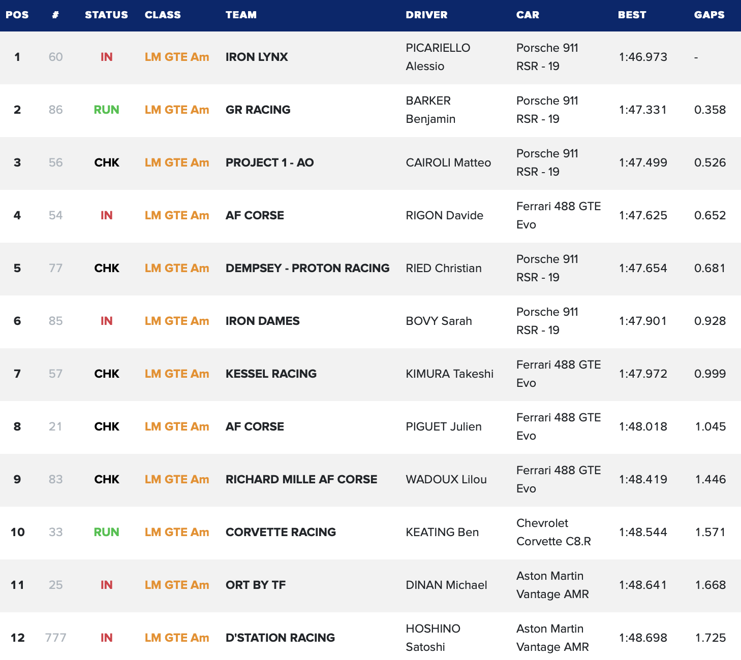Click driver HOSHINO Satoshi

[x=433, y=638]
